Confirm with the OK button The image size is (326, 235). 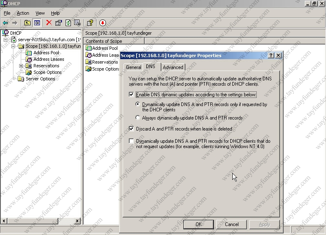pyautogui.click(x=198, y=224)
